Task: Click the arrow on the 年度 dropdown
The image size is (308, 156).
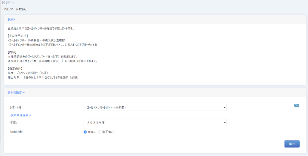Action: pyautogui.click(x=223, y=122)
